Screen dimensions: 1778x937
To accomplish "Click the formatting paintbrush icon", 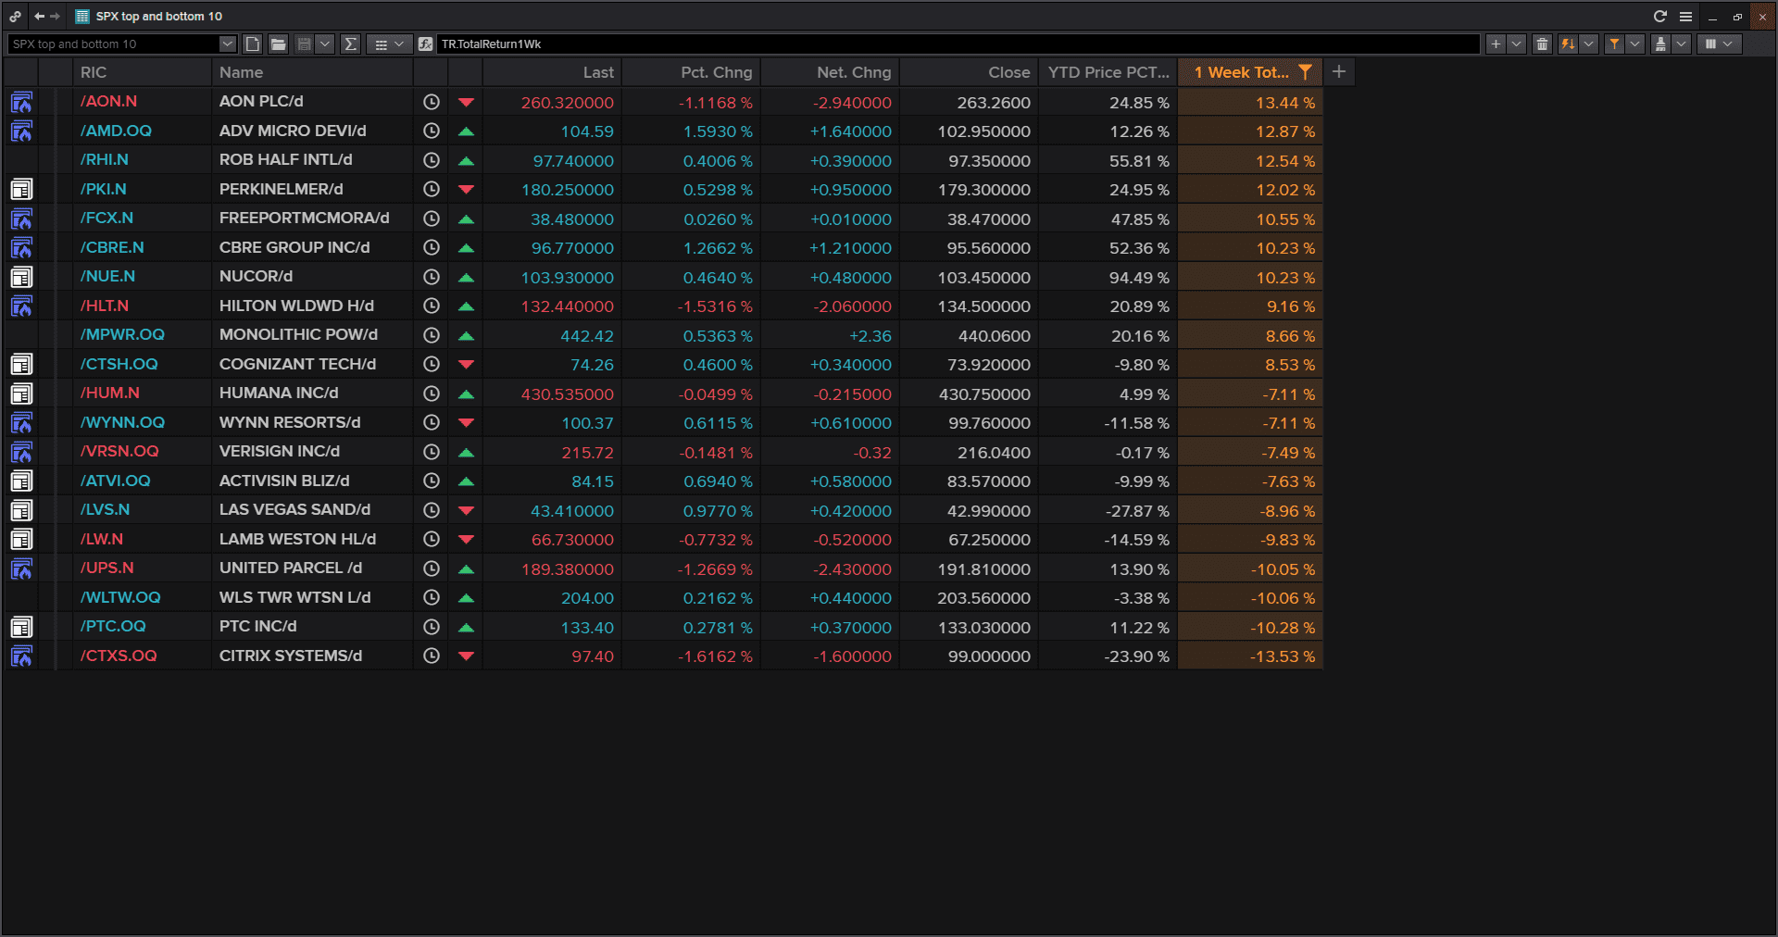I will [x=1660, y=44].
